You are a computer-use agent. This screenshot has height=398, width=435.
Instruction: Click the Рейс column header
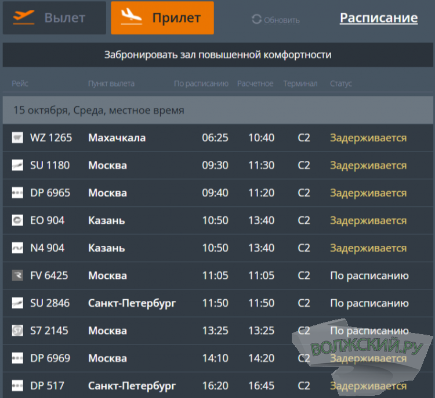coord(20,84)
